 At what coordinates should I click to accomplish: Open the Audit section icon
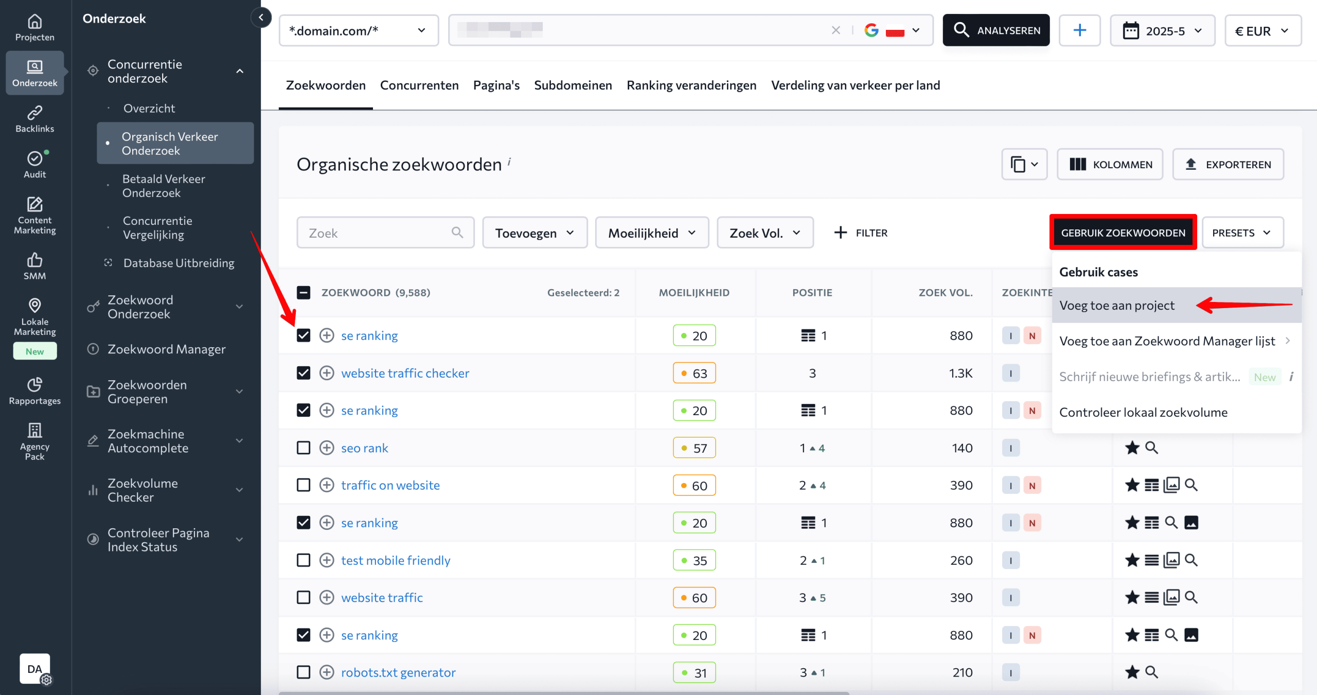pos(34,158)
